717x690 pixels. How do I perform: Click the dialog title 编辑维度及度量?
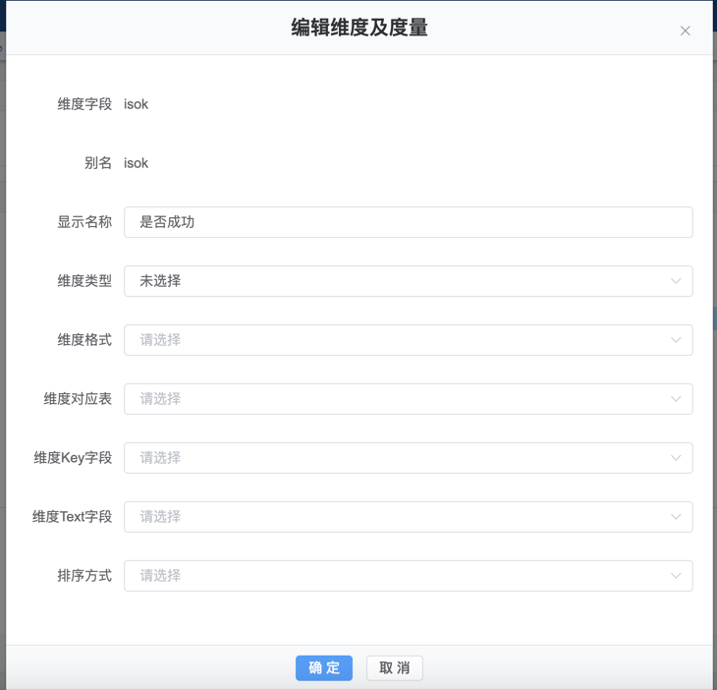click(358, 28)
